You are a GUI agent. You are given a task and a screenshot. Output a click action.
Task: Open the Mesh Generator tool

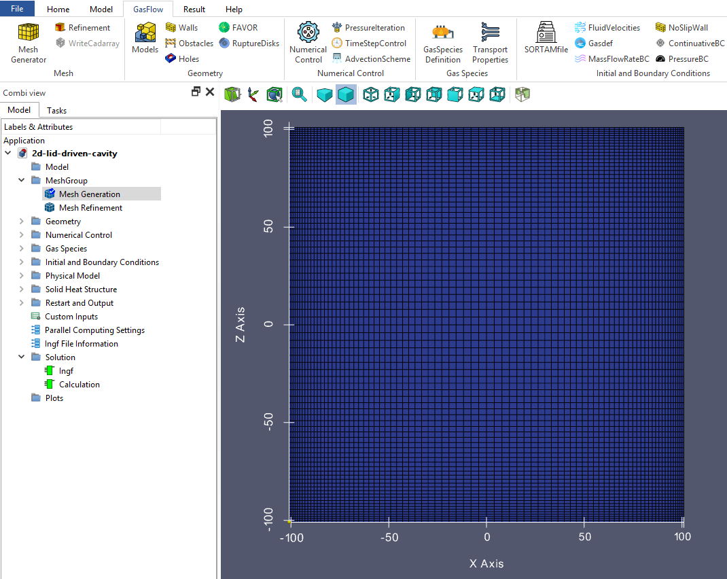pos(29,43)
